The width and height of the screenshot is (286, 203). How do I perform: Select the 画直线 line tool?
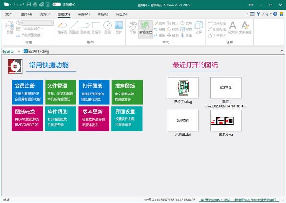click(x=74, y=27)
